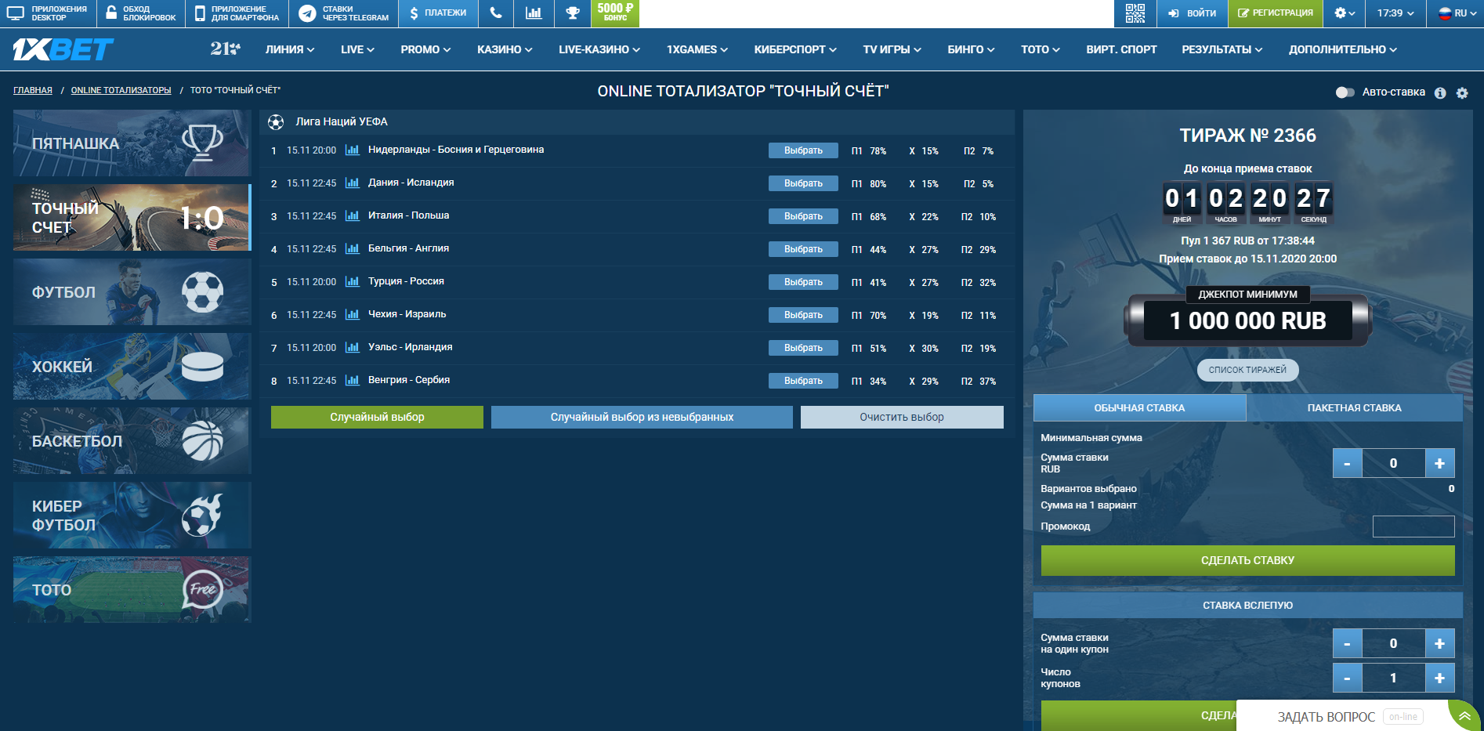Viewport: 1484px width, 731px height.
Task: Open the TV ИГРЫ menu
Action: pos(892,49)
